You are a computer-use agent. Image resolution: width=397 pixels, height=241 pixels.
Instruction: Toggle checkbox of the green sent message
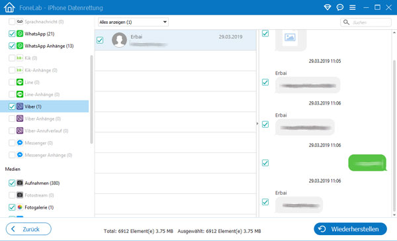[x=265, y=163]
